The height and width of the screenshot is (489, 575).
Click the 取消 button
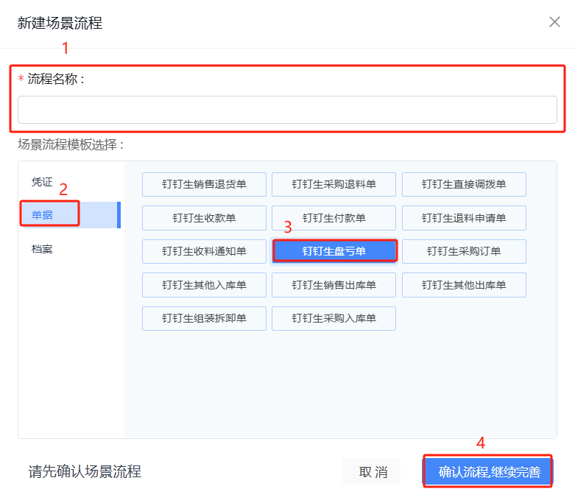372,472
